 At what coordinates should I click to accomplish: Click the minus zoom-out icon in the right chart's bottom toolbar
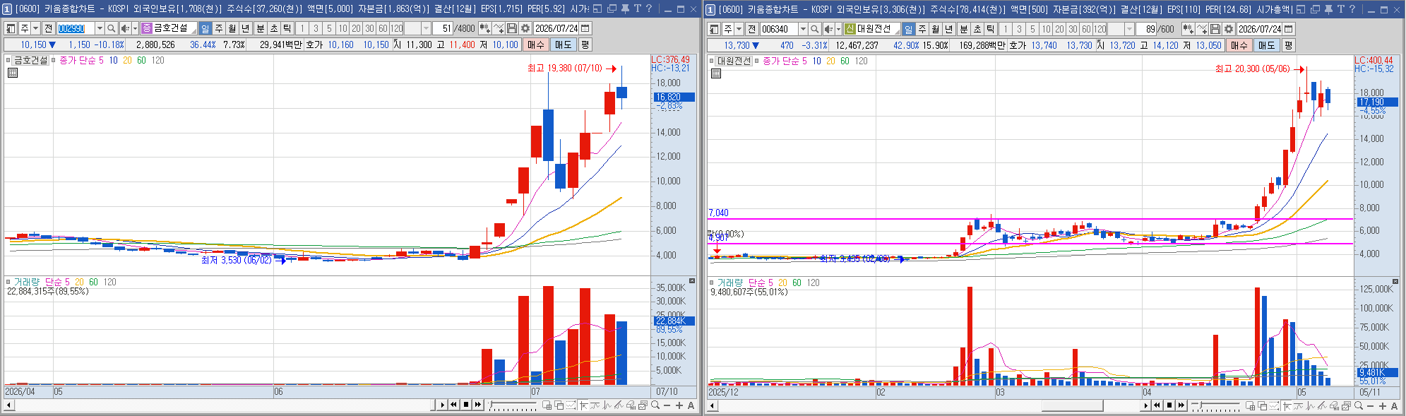[x=1370, y=406]
